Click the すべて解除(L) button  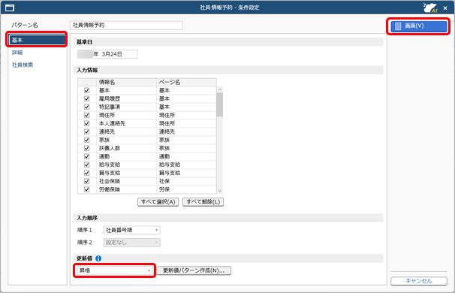[x=203, y=202]
